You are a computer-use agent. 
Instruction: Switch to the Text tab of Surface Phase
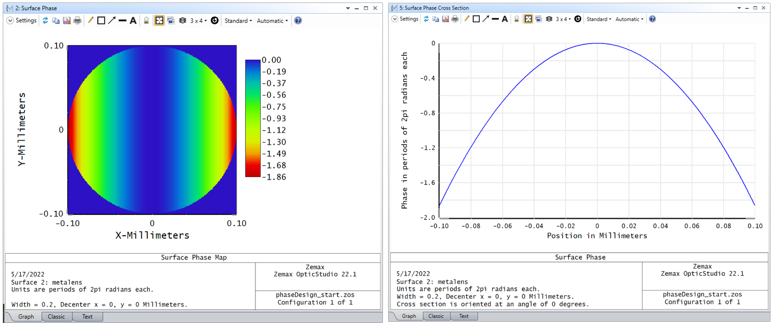pyautogui.click(x=87, y=317)
